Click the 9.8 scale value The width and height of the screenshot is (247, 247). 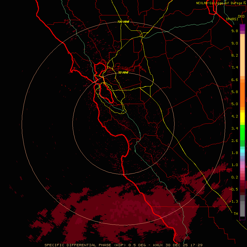pos(235,31)
